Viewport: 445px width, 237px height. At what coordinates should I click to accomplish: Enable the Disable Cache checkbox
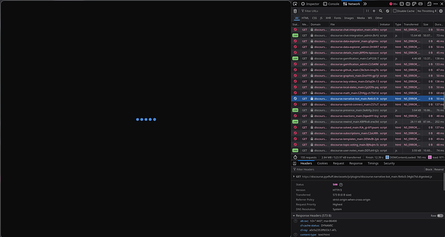point(395,11)
